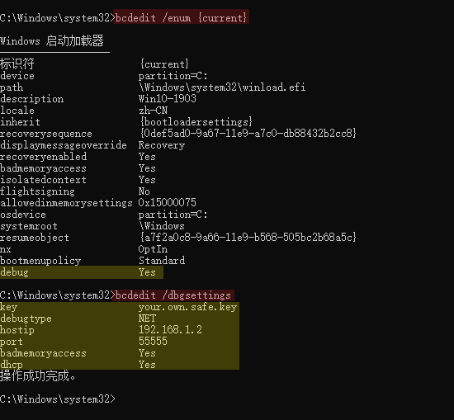Click the highlighted debug Yes line

[82, 272]
